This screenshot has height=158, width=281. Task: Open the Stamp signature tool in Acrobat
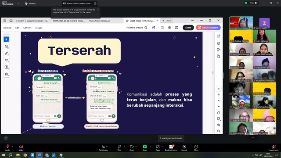pos(7,74)
